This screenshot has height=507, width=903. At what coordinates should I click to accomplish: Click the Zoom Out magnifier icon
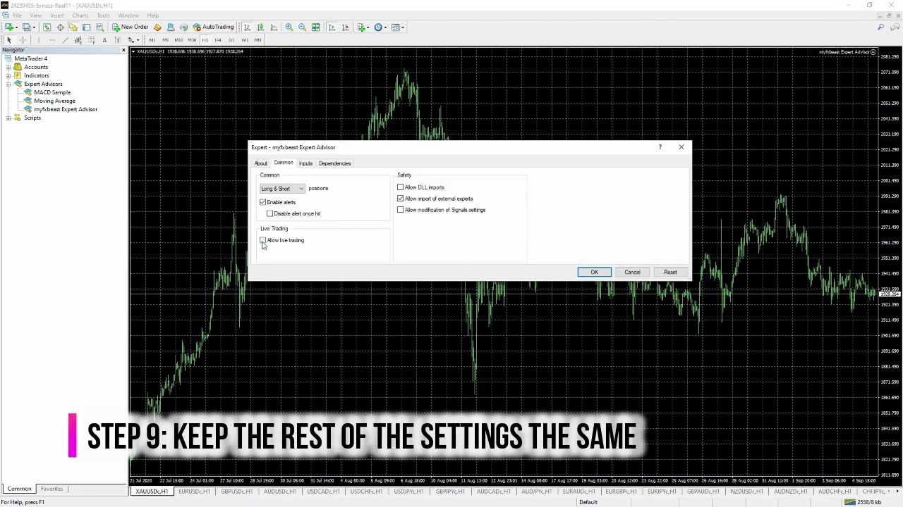point(301,27)
